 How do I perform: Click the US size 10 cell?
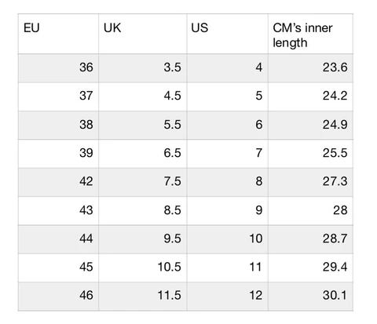228,239
